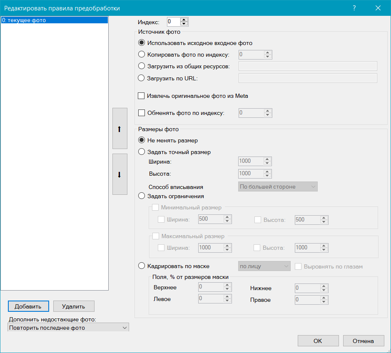This screenshot has width=391, height=353.
Task: Open 'Способ вписывания' dropdown list
Action: point(278,186)
